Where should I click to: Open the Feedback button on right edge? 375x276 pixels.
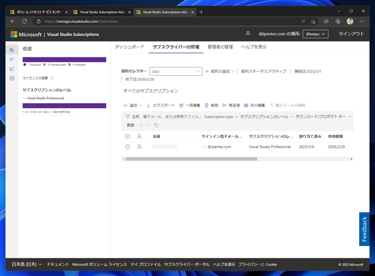click(364, 229)
